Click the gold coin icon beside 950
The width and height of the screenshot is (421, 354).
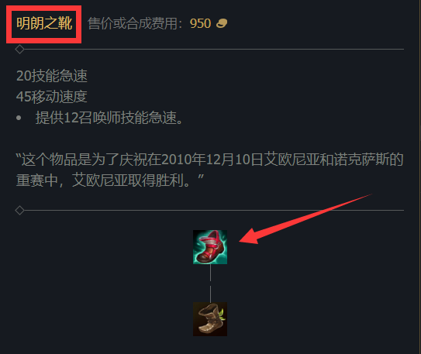[222, 23]
